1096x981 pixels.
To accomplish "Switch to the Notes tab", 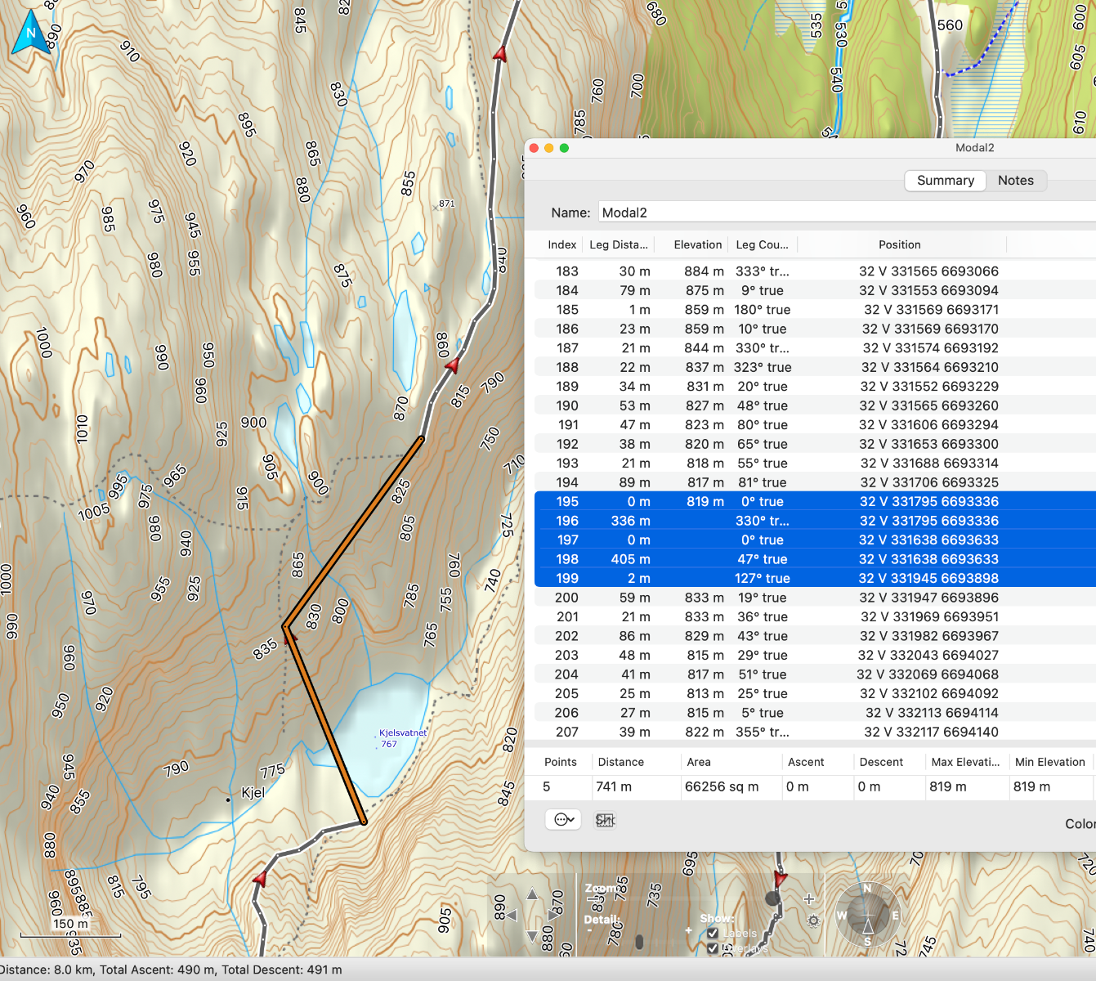I will (1015, 181).
